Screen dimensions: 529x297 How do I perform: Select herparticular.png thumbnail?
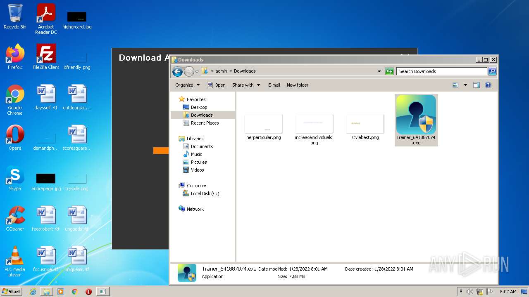[263, 124]
